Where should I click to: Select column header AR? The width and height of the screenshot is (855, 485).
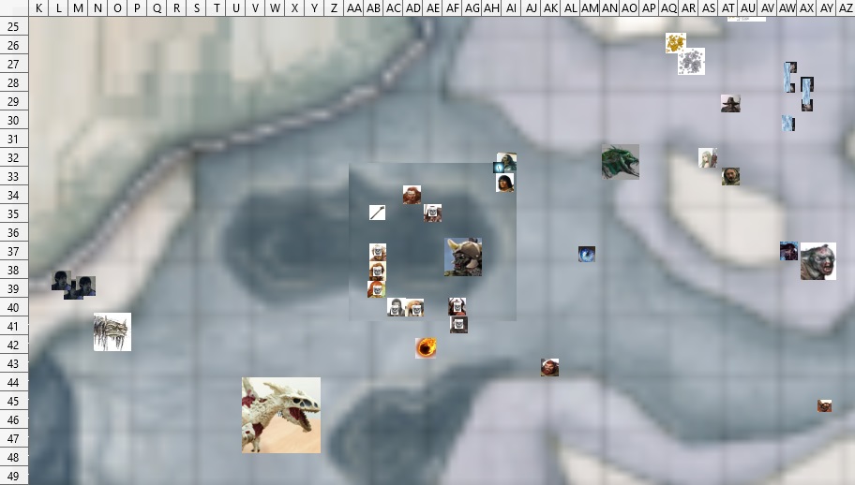click(x=688, y=8)
